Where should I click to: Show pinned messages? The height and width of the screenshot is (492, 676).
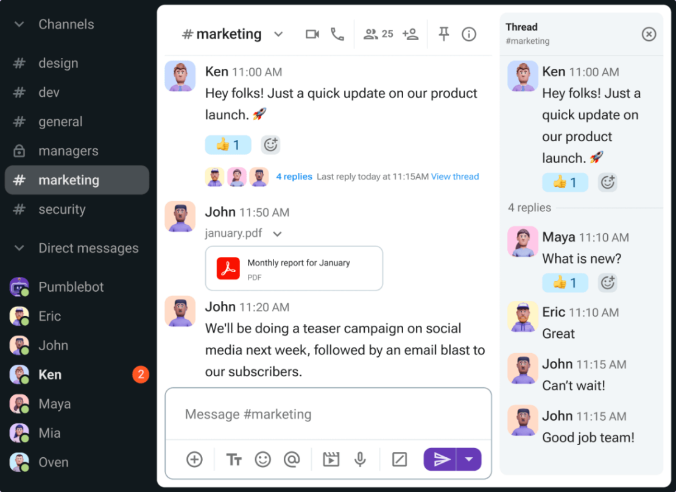tap(444, 34)
